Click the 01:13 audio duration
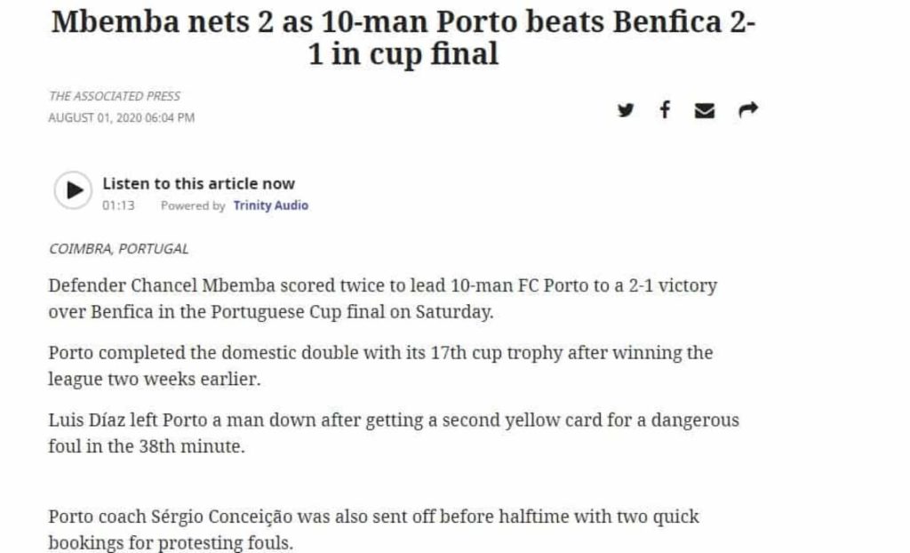 click(118, 205)
